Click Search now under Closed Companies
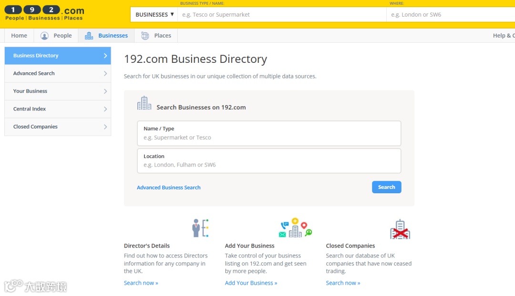The image size is (515, 296). coord(343,283)
